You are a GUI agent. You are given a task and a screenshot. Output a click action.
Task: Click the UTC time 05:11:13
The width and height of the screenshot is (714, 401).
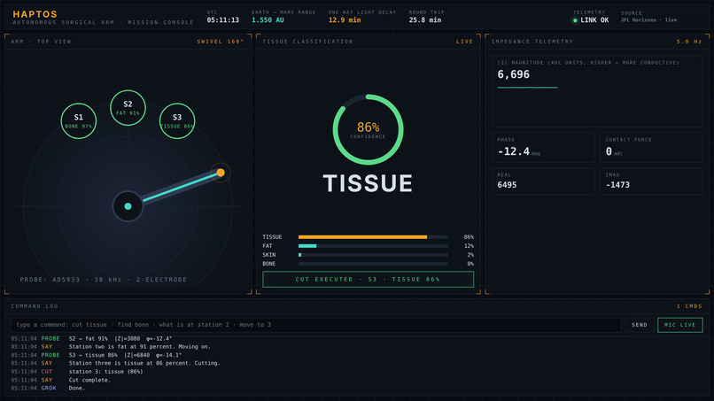click(222, 20)
